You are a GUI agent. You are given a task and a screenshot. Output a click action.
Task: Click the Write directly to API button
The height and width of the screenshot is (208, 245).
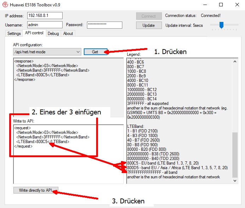tap(36, 190)
